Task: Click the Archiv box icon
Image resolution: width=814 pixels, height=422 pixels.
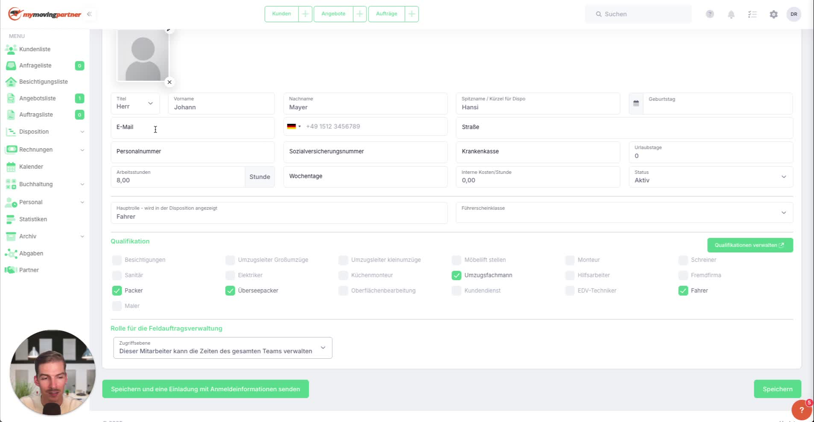Action: point(11,236)
